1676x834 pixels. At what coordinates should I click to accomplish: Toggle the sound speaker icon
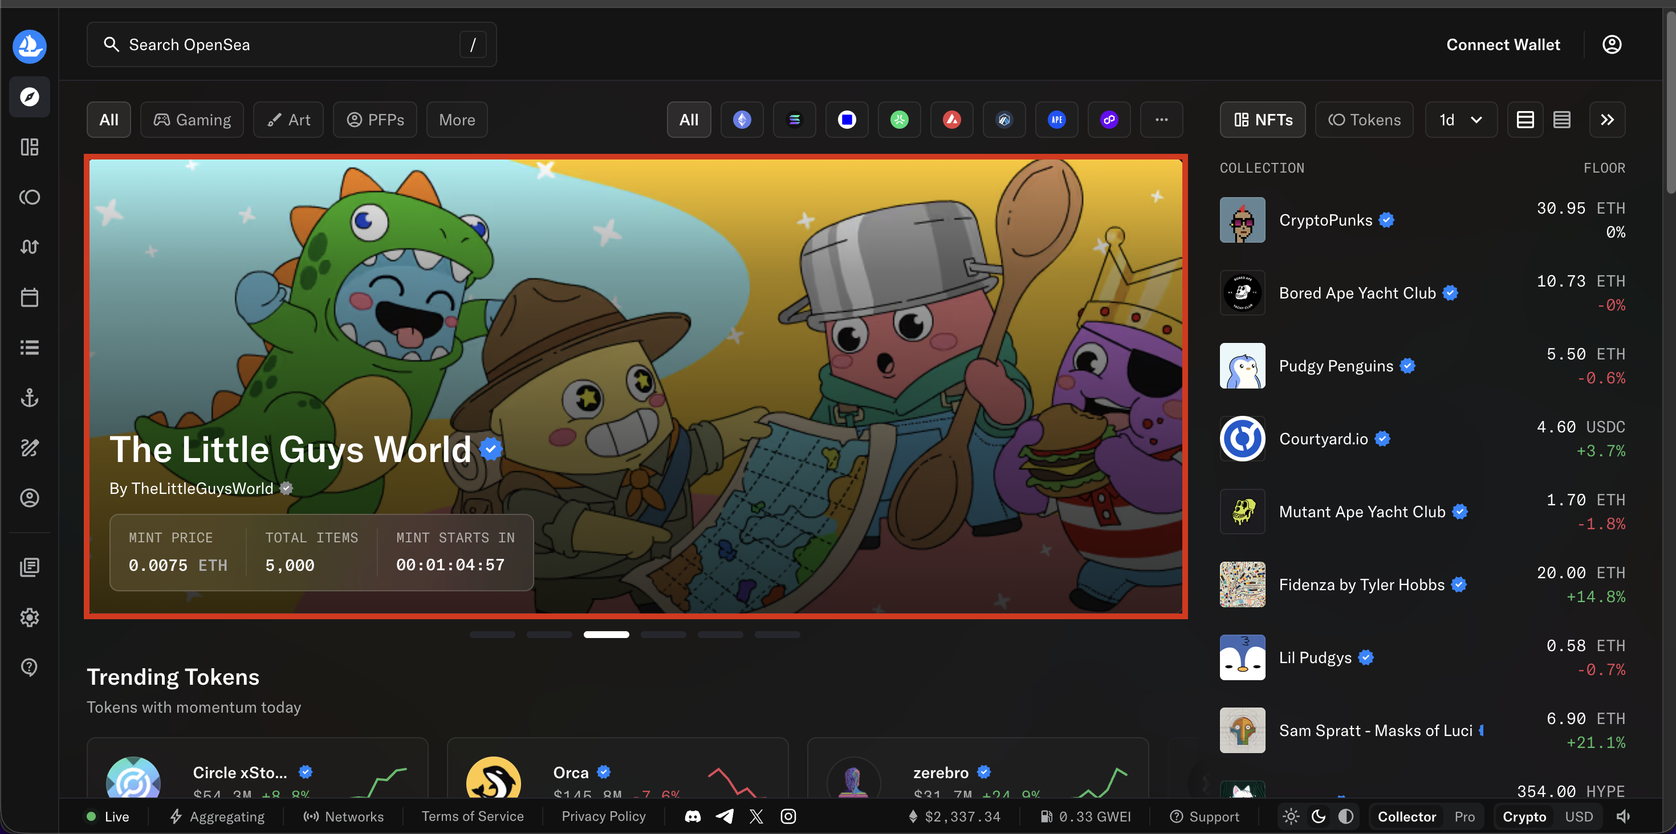pyautogui.click(x=1624, y=816)
